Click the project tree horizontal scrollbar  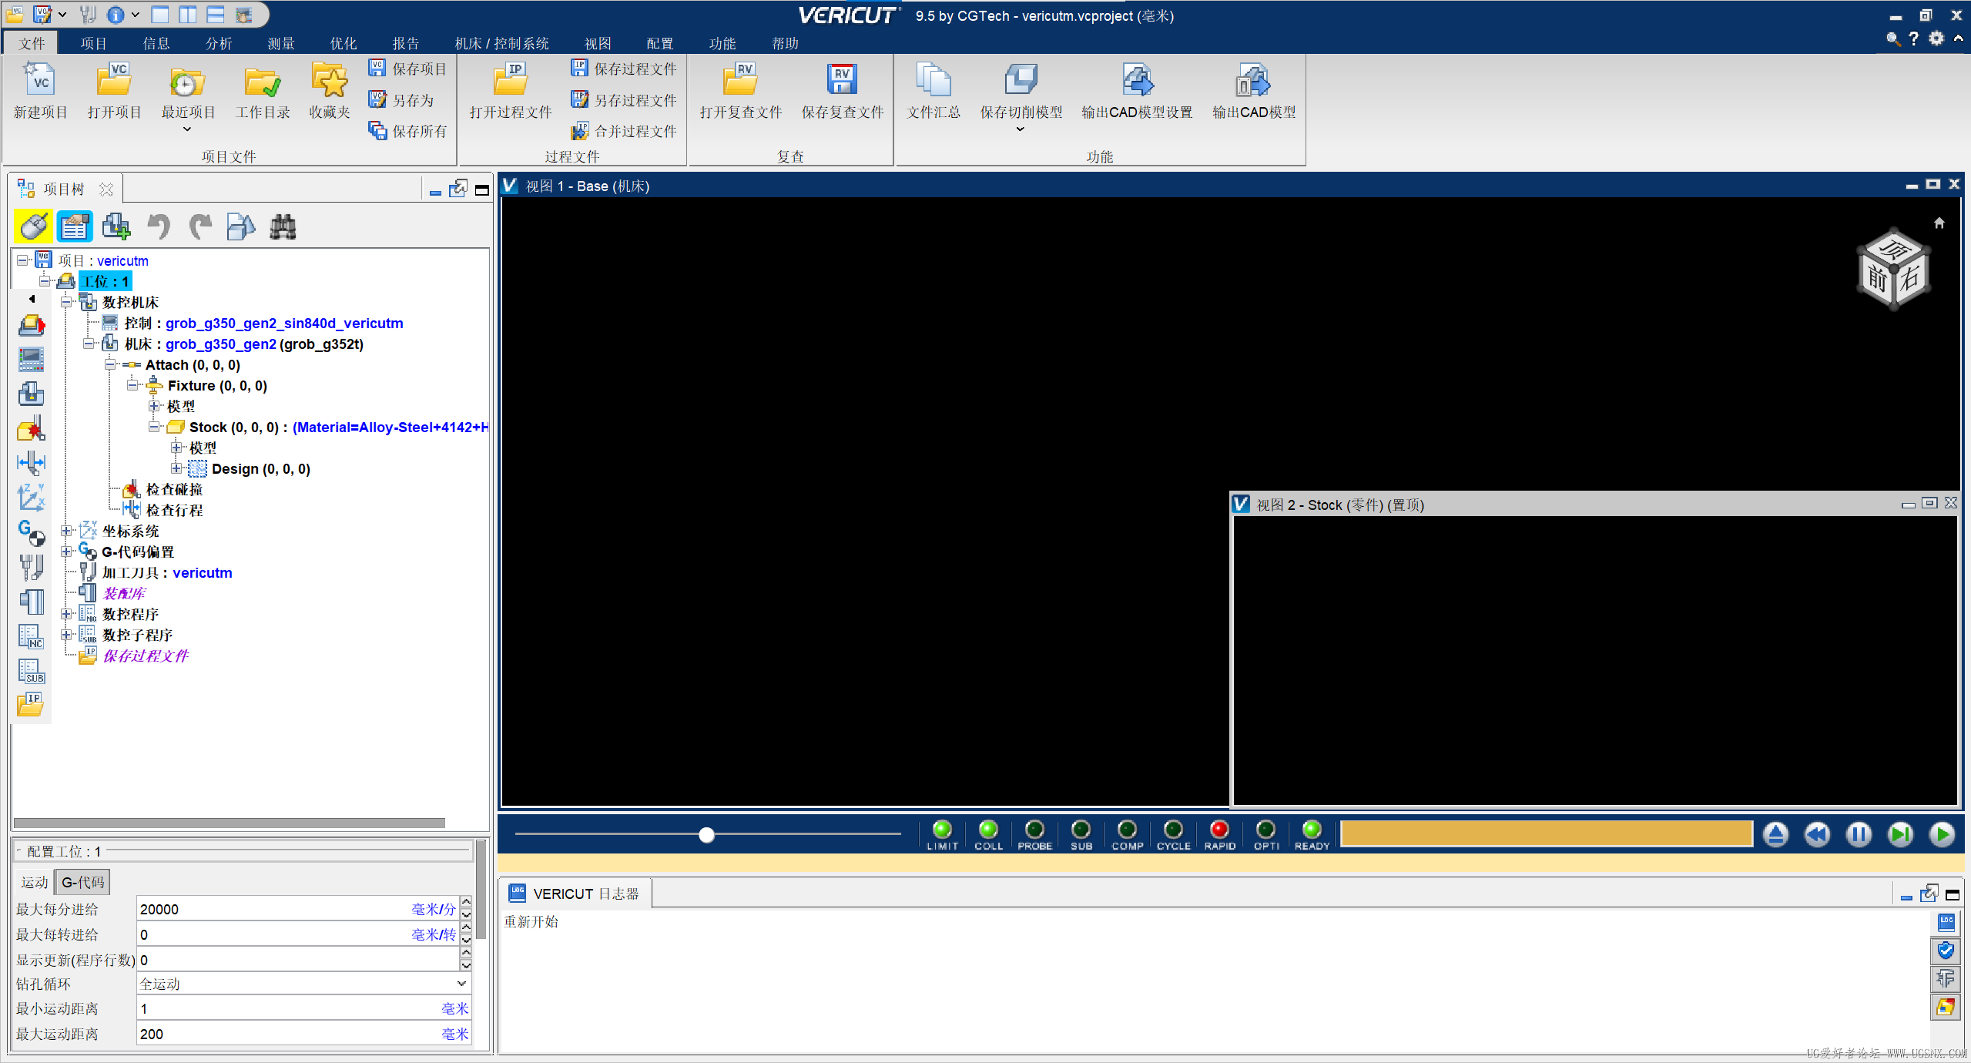(x=230, y=823)
